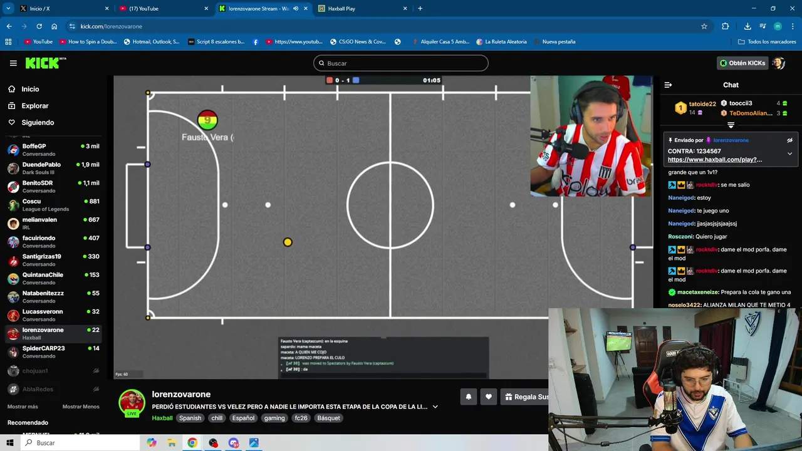The image size is (802, 451).
Task: Open Coscu channel in sidebar
Action: pyautogui.click(x=53, y=205)
